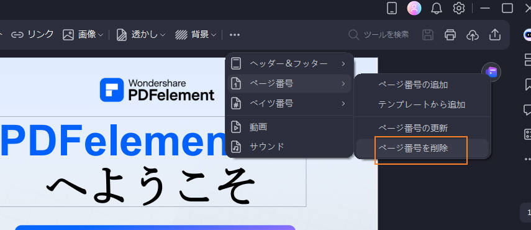The image size is (531, 230).
Task: Open the ベイツ番号 submenu
Action: click(x=289, y=103)
